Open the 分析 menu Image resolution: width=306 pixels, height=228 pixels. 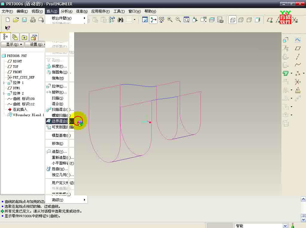tap(67, 11)
